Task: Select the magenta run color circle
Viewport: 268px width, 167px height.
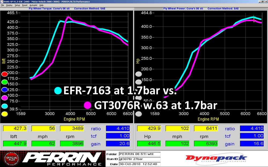Action: point(5,98)
